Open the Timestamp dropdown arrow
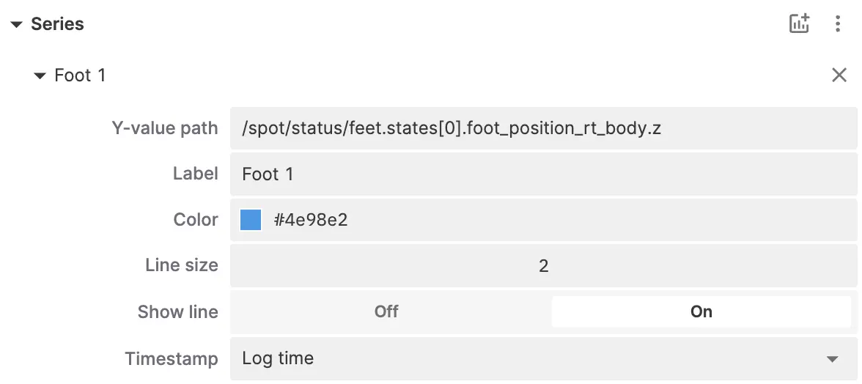 coord(832,359)
